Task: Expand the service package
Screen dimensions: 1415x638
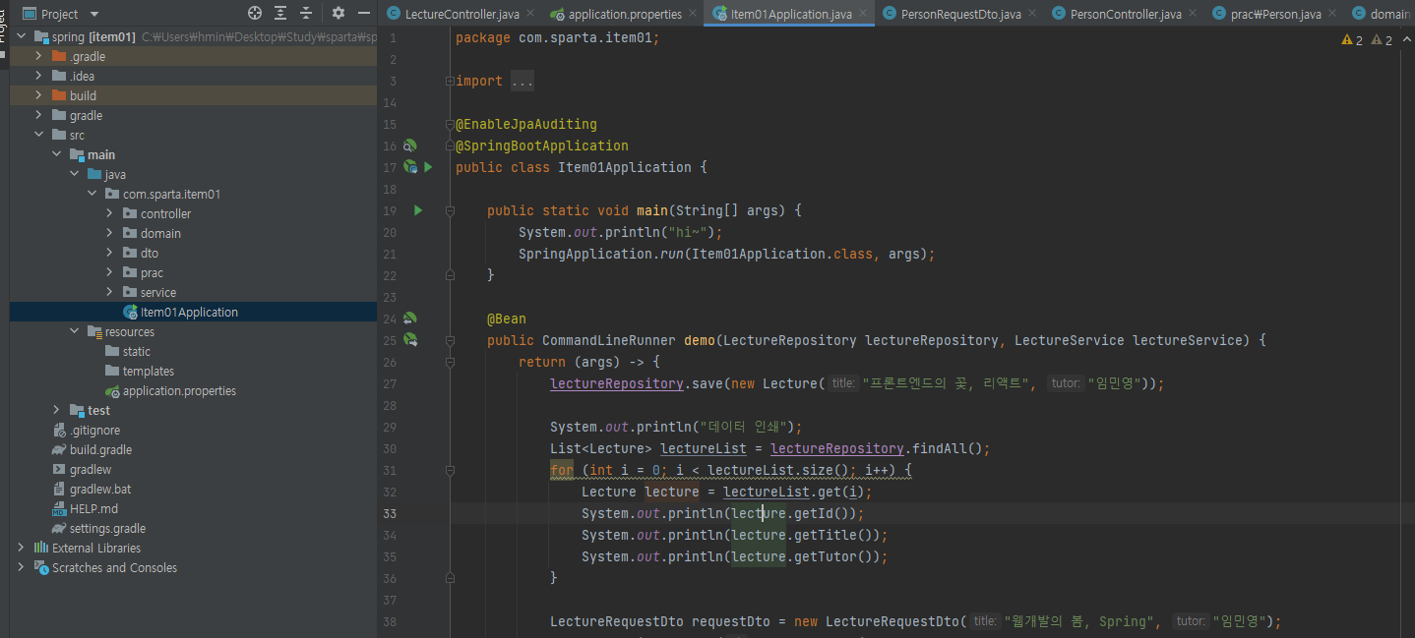Action: click(x=110, y=292)
